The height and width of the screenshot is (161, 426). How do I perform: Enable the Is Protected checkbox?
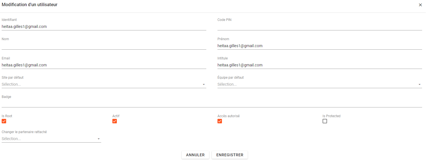(x=325, y=121)
